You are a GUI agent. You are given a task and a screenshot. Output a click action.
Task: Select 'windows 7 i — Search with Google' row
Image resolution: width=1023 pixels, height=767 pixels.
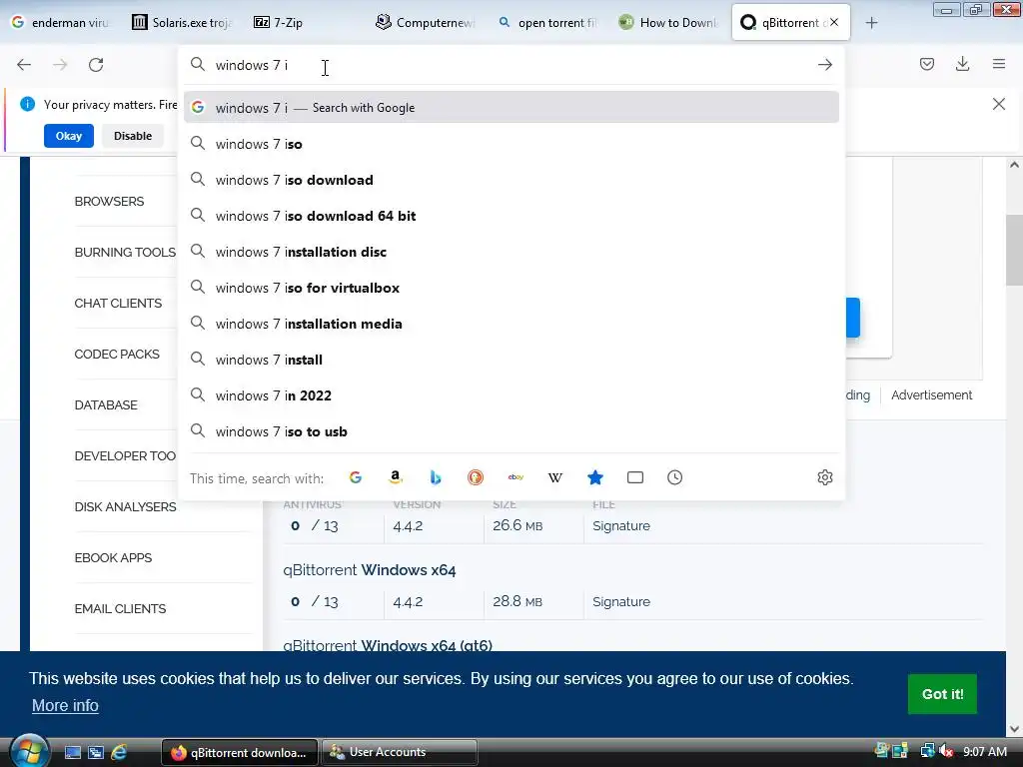coord(511,107)
